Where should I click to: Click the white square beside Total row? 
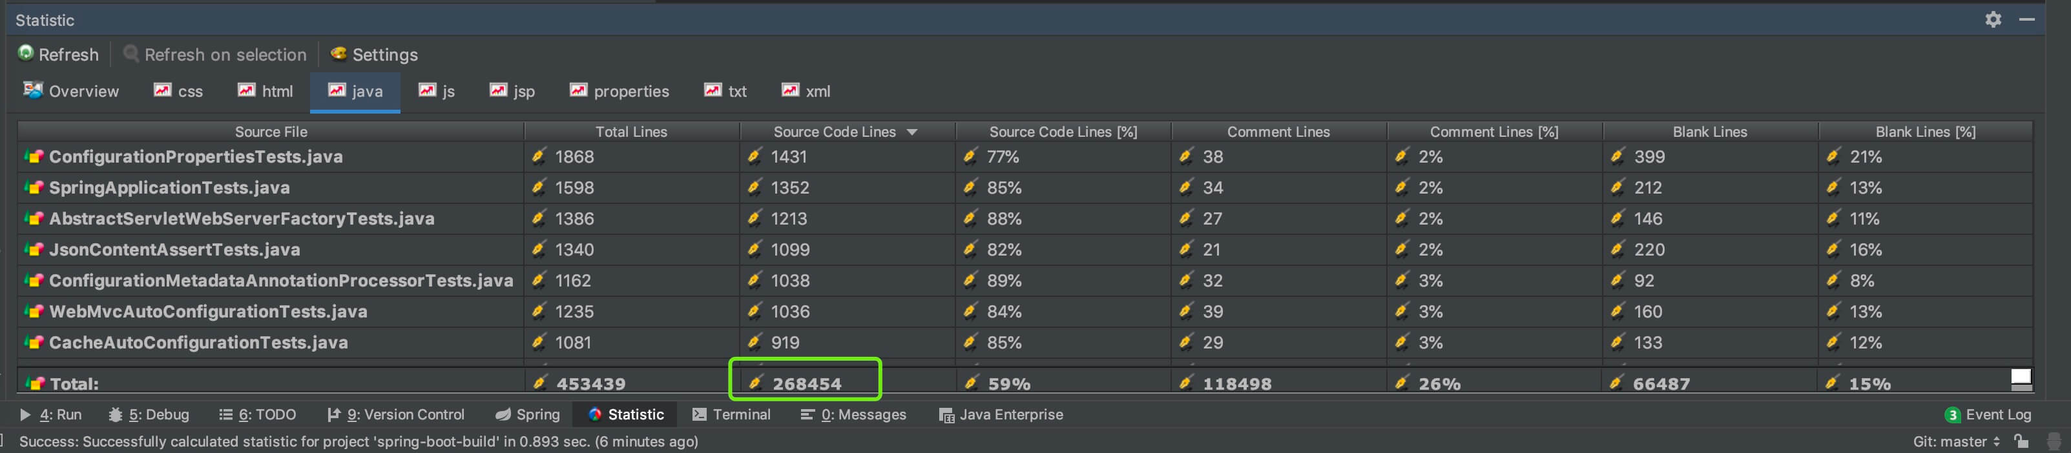pyautogui.click(x=2021, y=377)
